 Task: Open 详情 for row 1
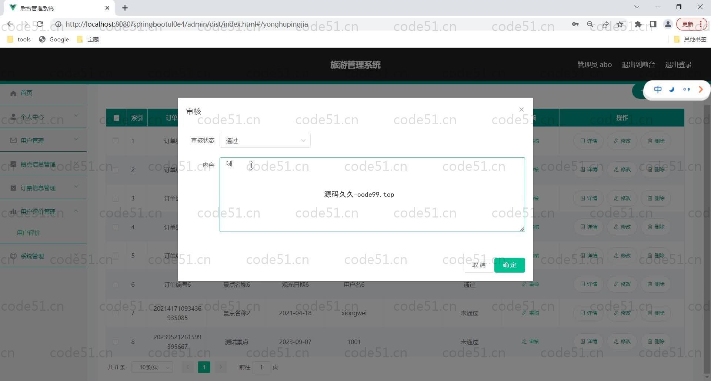coord(589,141)
